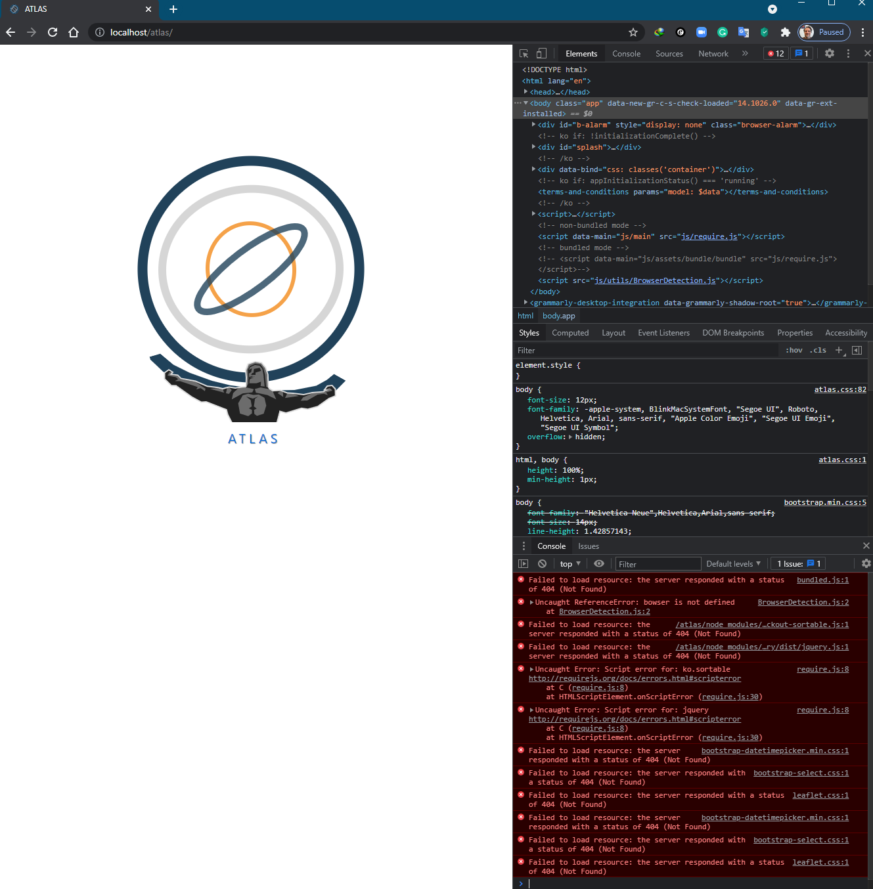This screenshot has width=873, height=889.
Task: Follow the js/require.js script link
Action: (709, 237)
